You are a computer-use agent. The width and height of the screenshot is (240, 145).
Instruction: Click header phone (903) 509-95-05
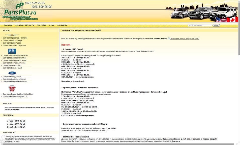[42, 7]
